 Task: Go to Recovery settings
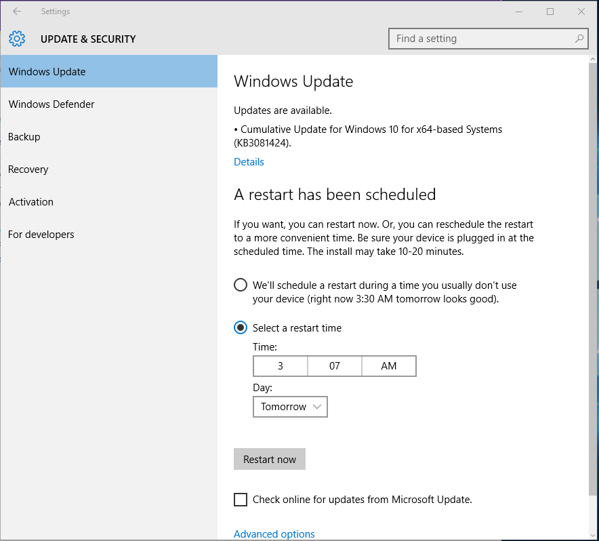109,169
